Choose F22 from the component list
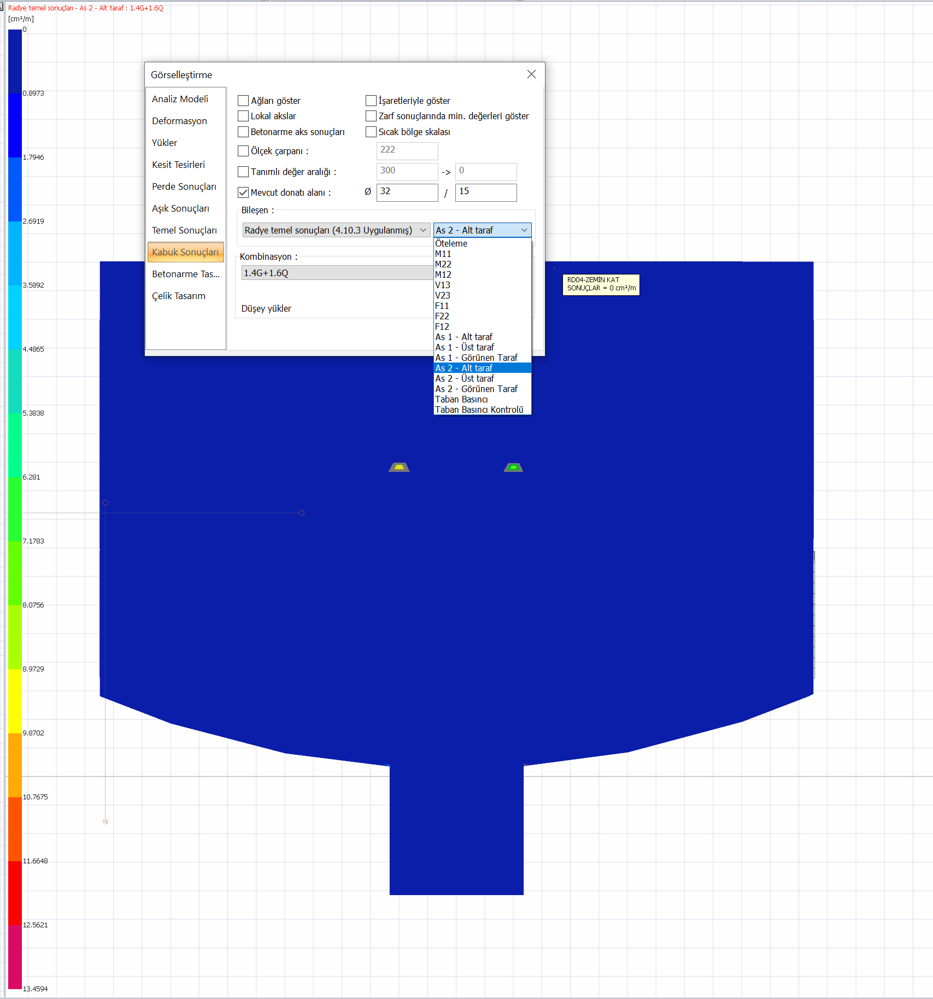This screenshot has height=999, width=933. (x=482, y=316)
